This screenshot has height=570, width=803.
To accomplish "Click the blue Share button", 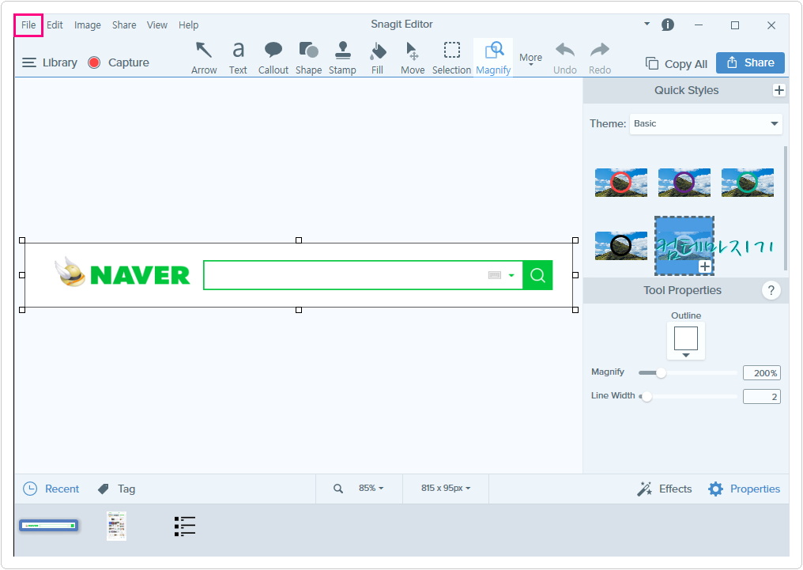I will [x=750, y=62].
